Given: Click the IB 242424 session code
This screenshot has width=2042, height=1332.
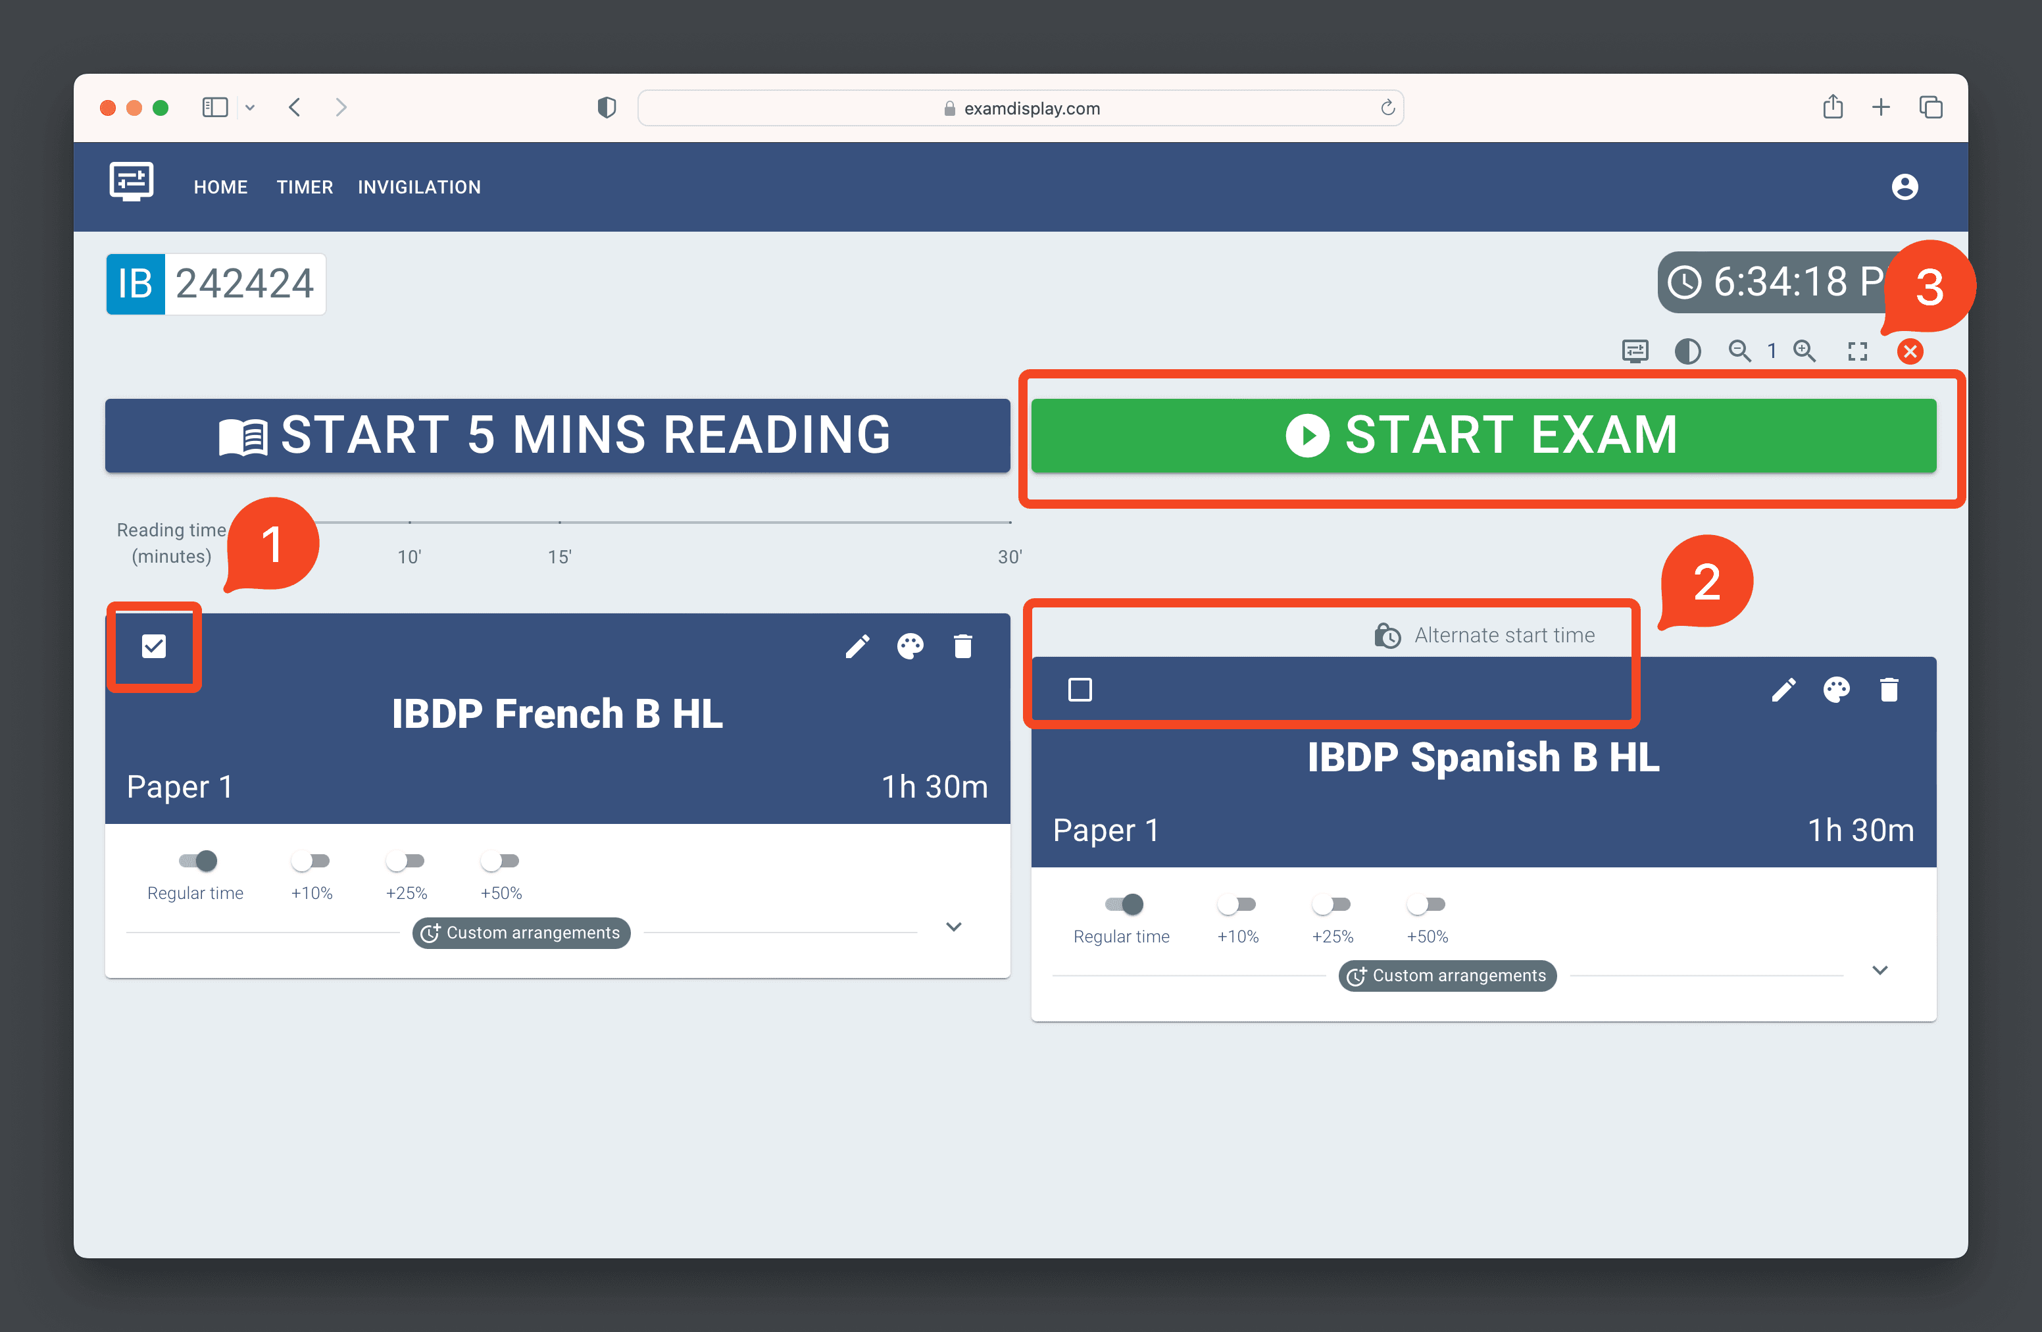Looking at the screenshot, I should [215, 284].
